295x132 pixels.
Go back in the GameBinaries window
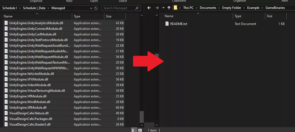click(x=149, y=8)
